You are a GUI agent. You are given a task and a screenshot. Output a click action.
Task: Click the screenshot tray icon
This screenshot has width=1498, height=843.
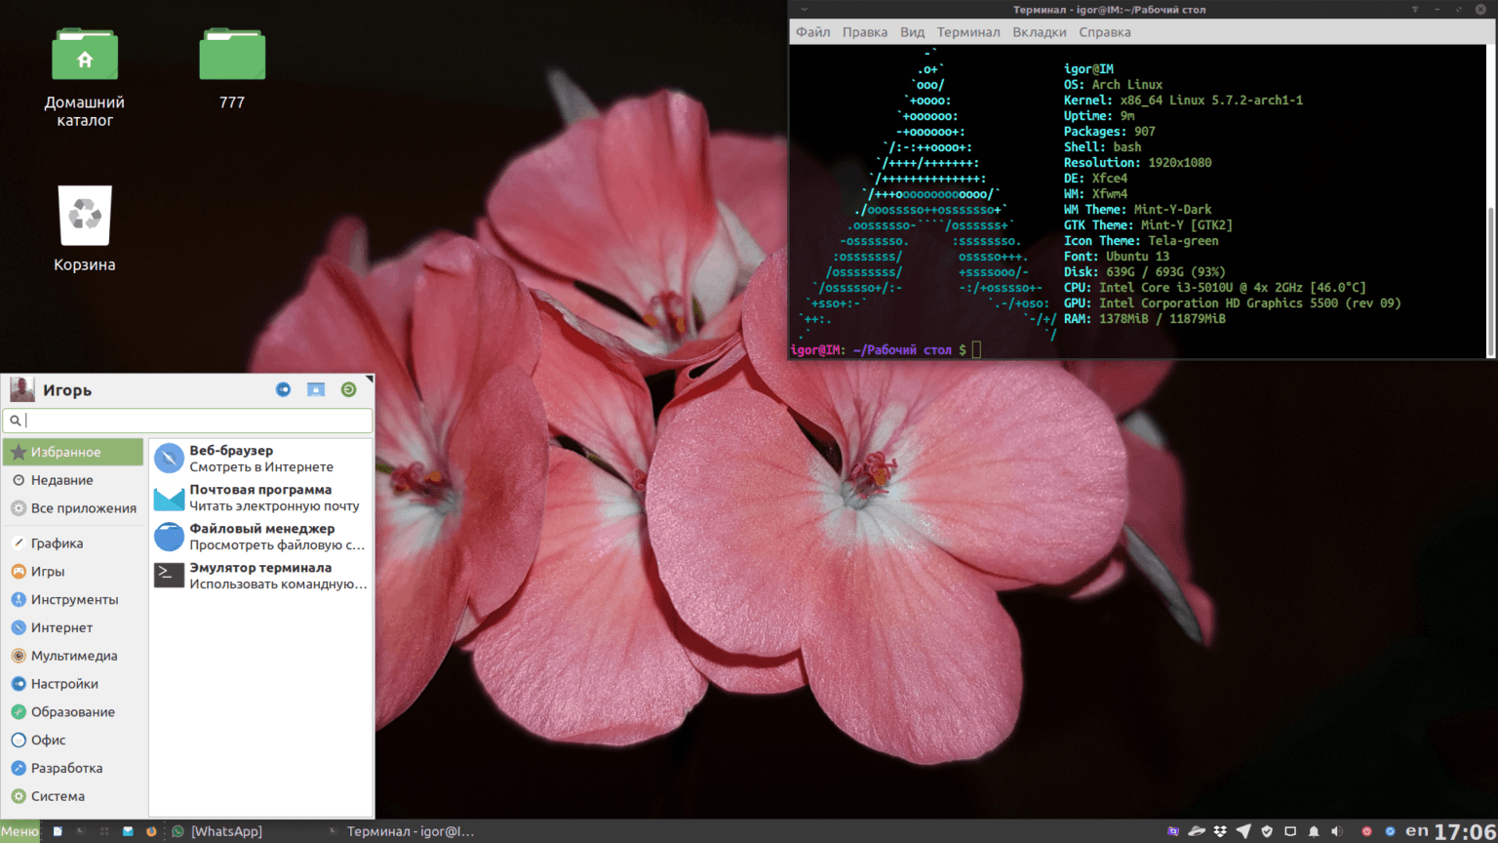click(x=1173, y=831)
